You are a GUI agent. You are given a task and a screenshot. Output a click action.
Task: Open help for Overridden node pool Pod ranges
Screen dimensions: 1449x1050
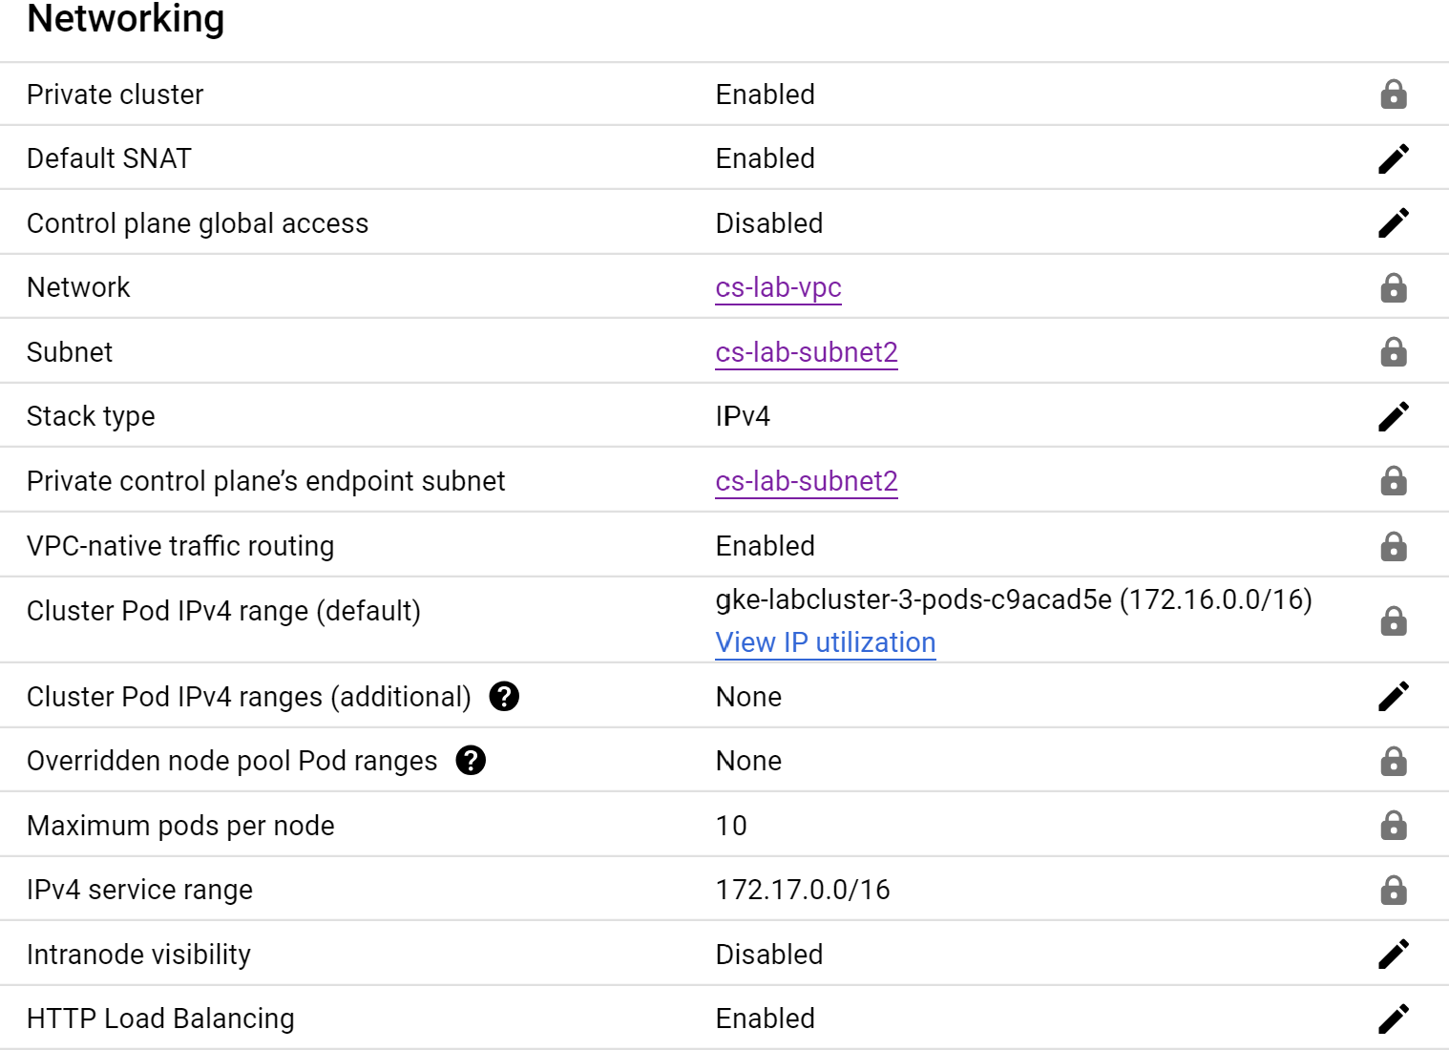point(471,760)
